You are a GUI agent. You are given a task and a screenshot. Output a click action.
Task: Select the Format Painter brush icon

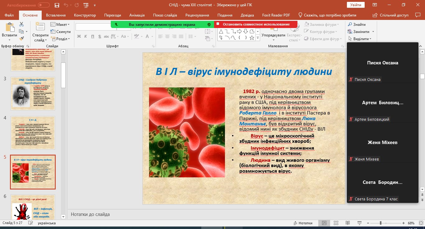pos(21,39)
